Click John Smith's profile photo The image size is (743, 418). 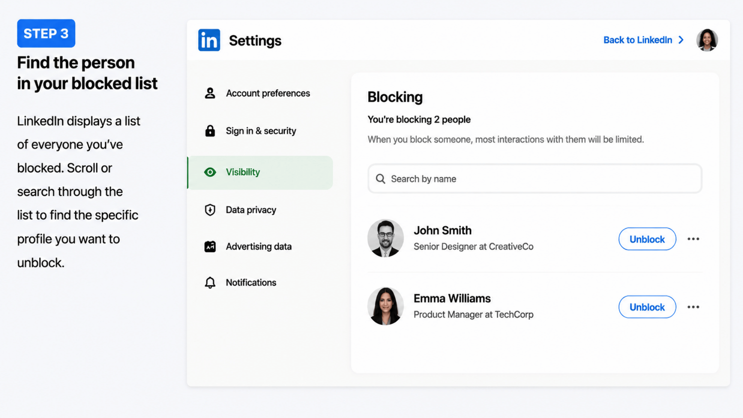385,238
